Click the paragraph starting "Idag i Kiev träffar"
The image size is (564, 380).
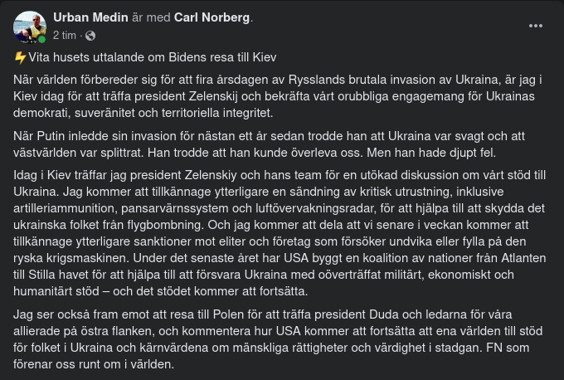(x=274, y=231)
